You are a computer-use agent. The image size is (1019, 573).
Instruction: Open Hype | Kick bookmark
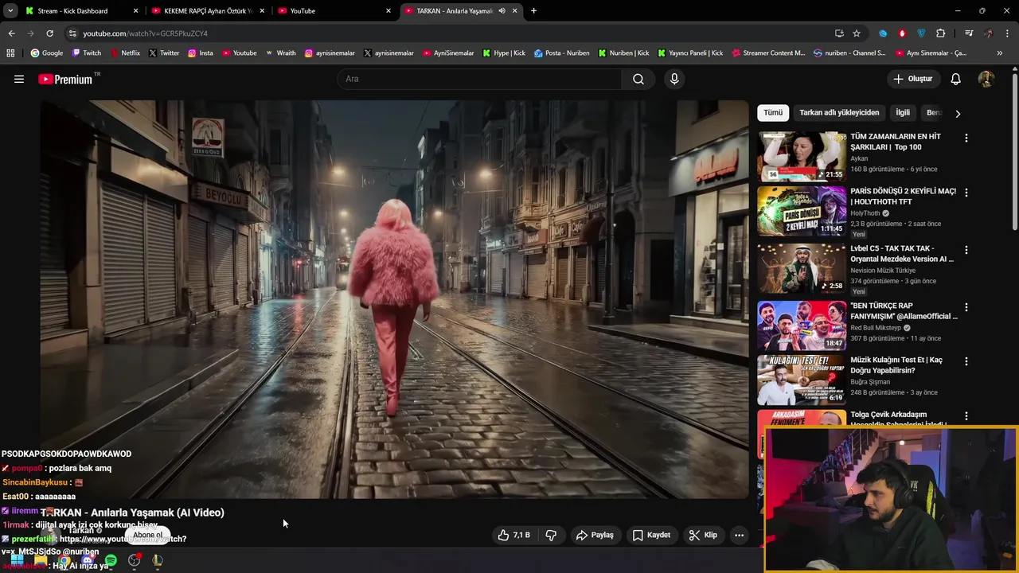(504, 53)
